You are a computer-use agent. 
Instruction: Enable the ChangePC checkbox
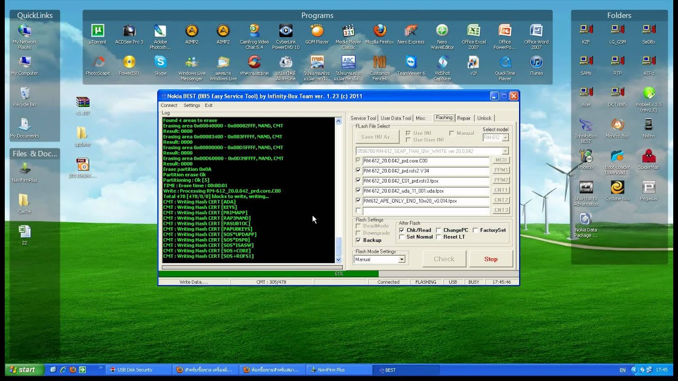point(439,230)
